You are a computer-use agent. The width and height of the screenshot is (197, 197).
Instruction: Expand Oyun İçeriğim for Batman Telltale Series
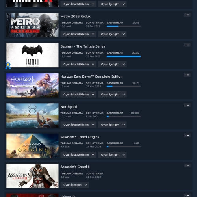112,64
